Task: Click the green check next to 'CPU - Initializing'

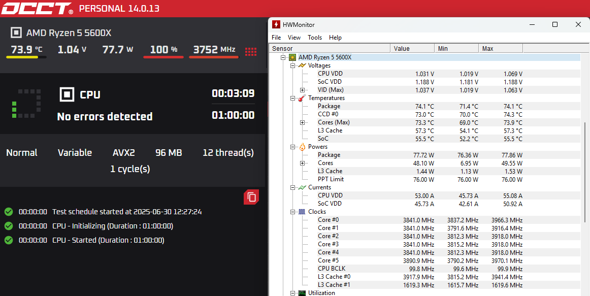Action: (x=9, y=226)
